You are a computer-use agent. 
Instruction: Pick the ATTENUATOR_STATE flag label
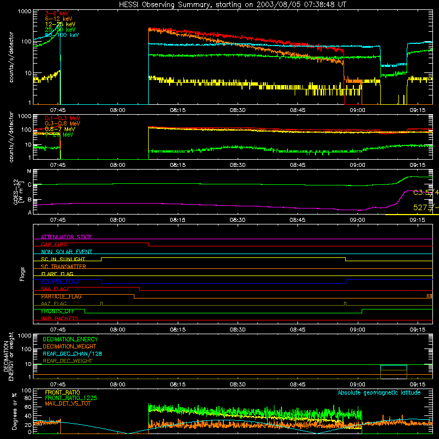click(x=66, y=237)
